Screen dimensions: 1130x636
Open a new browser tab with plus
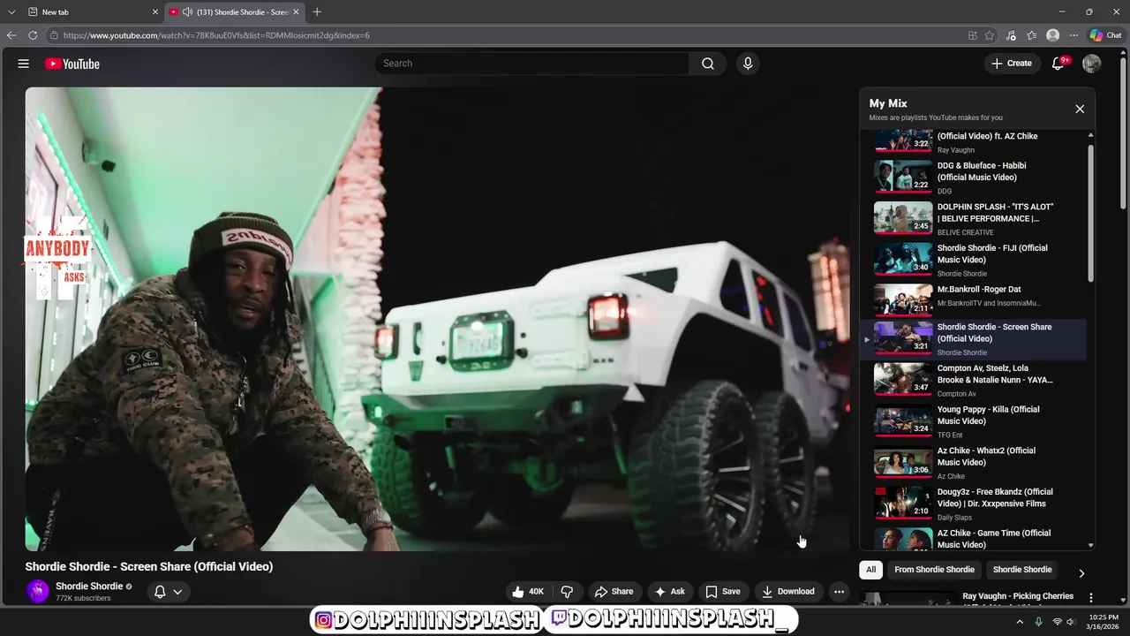(317, 11)
